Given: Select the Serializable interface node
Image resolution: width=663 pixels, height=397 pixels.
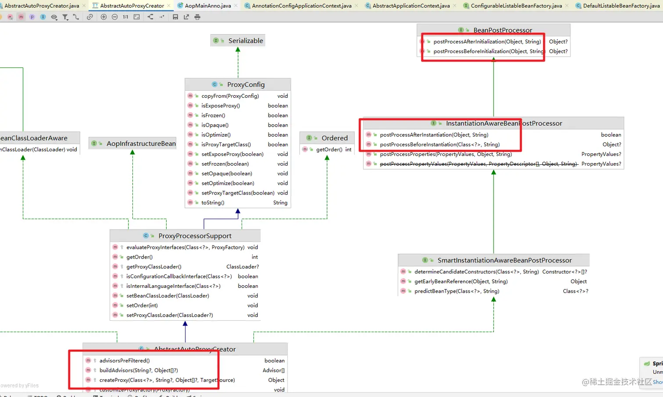Looking at the screenshot, I should coord(238,41).
